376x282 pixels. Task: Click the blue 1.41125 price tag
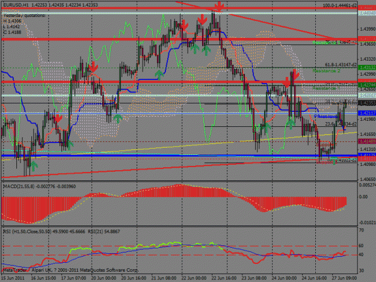coord(366,155)
